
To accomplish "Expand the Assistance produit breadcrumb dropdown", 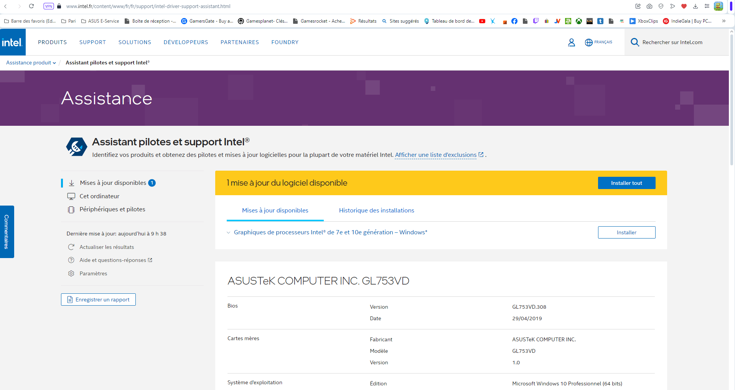I will (x=31, y=63).
